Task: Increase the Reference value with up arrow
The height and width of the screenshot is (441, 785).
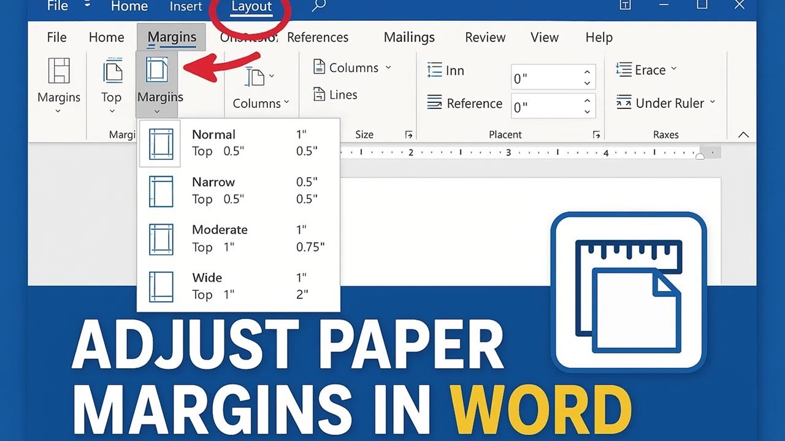Action: tap(587, 101)
